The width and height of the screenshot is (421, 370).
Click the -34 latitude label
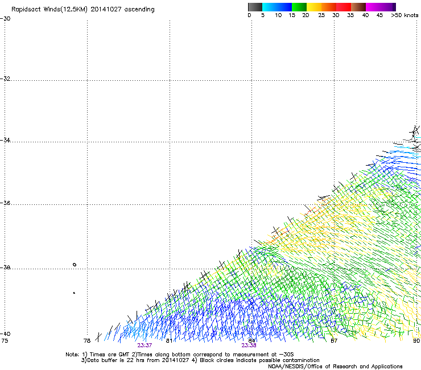click(5, 140)
